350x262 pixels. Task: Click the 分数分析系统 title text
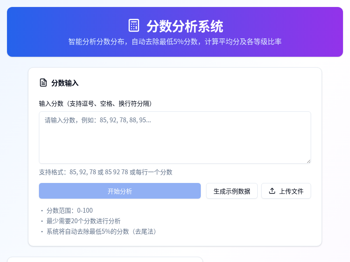pos(185,26)
